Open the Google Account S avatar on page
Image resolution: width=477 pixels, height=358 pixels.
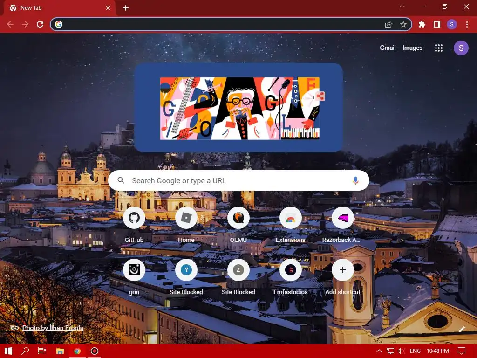461,48
